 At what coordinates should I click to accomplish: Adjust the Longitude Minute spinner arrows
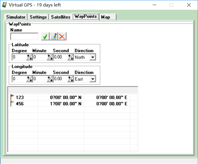point(50,79)
